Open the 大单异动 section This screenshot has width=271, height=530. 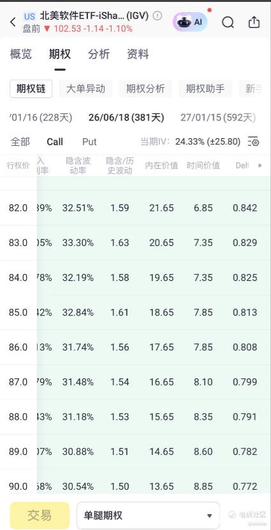[85, 89]
